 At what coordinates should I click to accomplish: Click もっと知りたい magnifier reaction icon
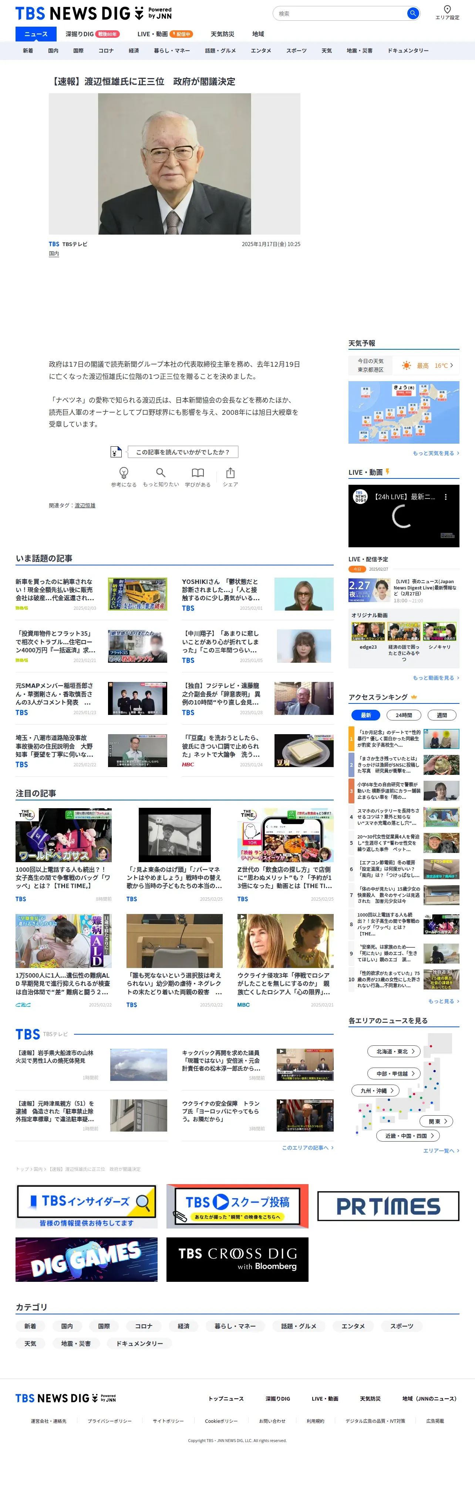[x=161, y=472]
